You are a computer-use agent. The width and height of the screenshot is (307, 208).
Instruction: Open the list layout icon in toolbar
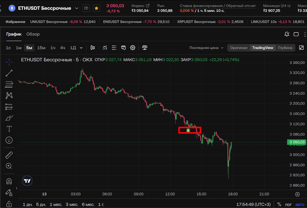tap(114, 48)
